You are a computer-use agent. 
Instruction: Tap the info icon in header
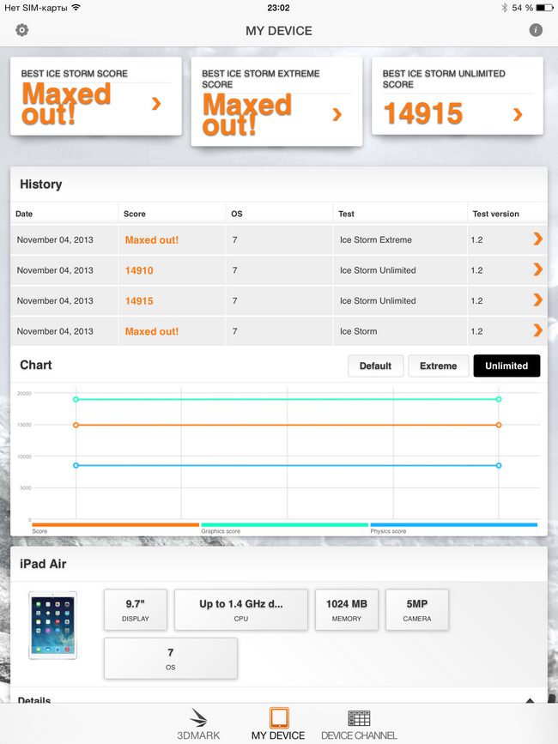click(x=536, y=30)
